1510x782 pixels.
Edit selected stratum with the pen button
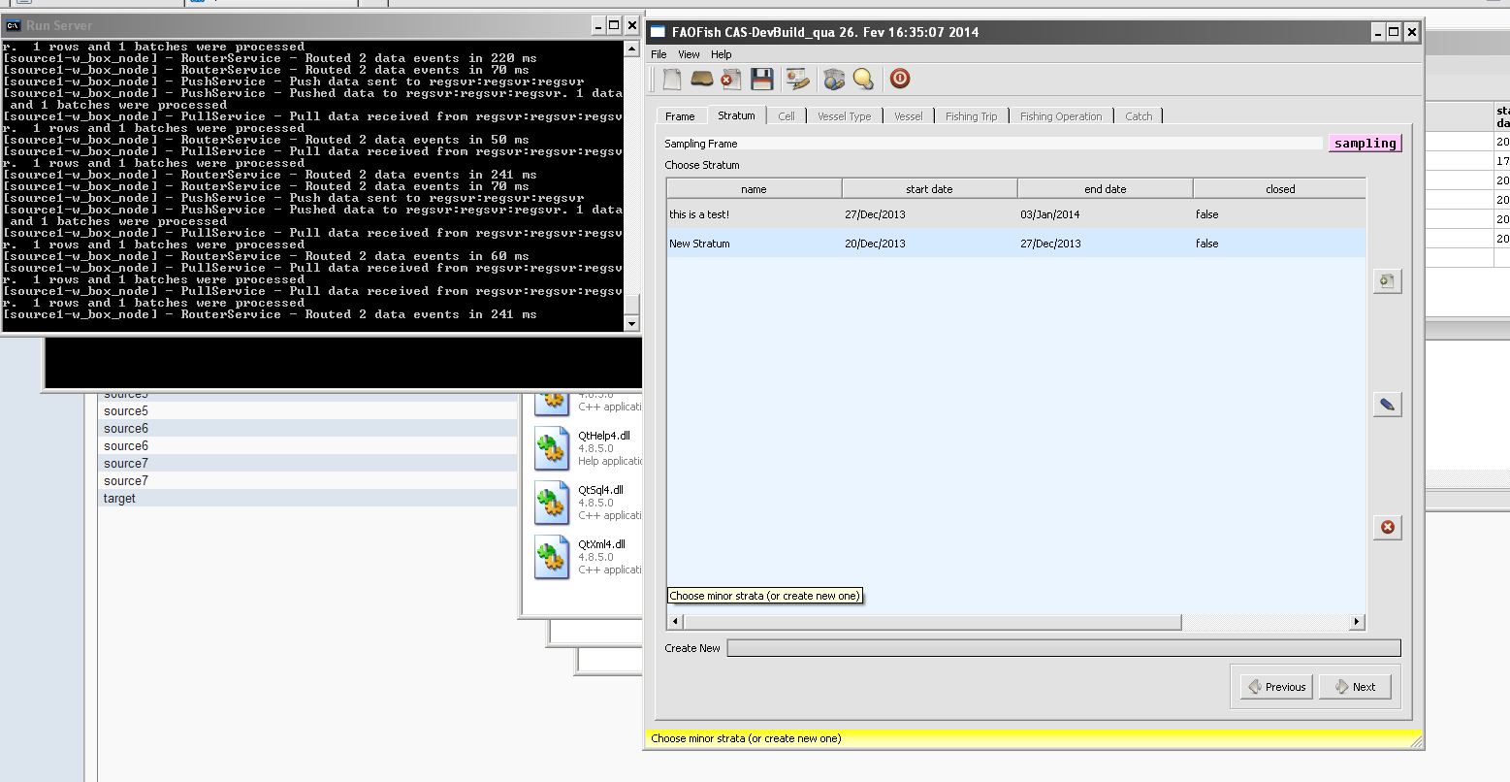(x=1387, y=405)
